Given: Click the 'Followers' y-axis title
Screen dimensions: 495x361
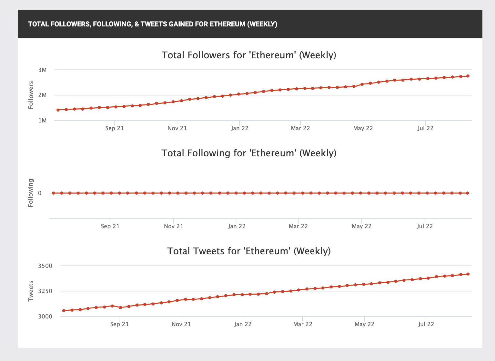Looking at the screenshot, I should [x=31, y=95].
